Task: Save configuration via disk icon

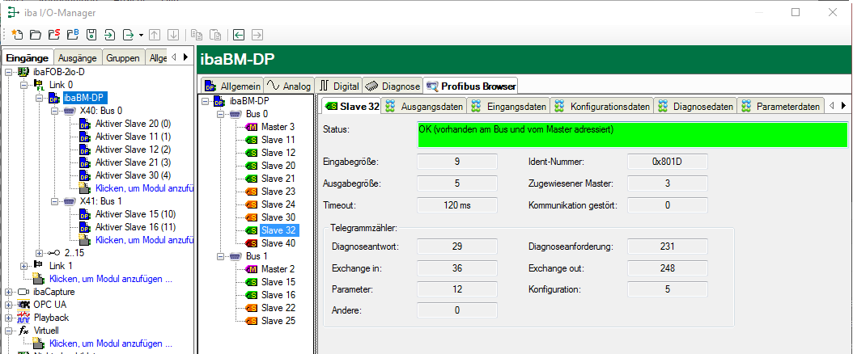Action: click(x=91, y=35)
